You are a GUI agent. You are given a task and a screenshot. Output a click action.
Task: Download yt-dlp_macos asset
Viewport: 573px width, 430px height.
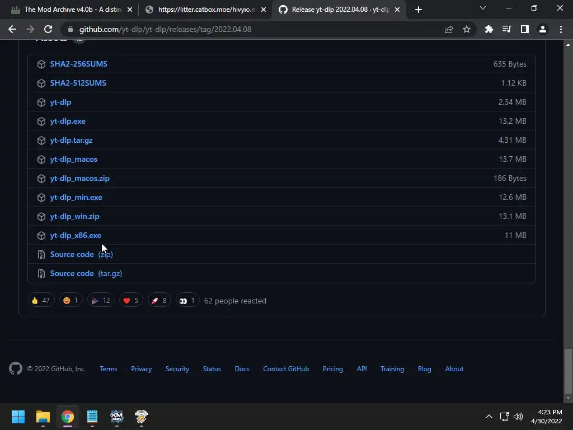point(74,159)
